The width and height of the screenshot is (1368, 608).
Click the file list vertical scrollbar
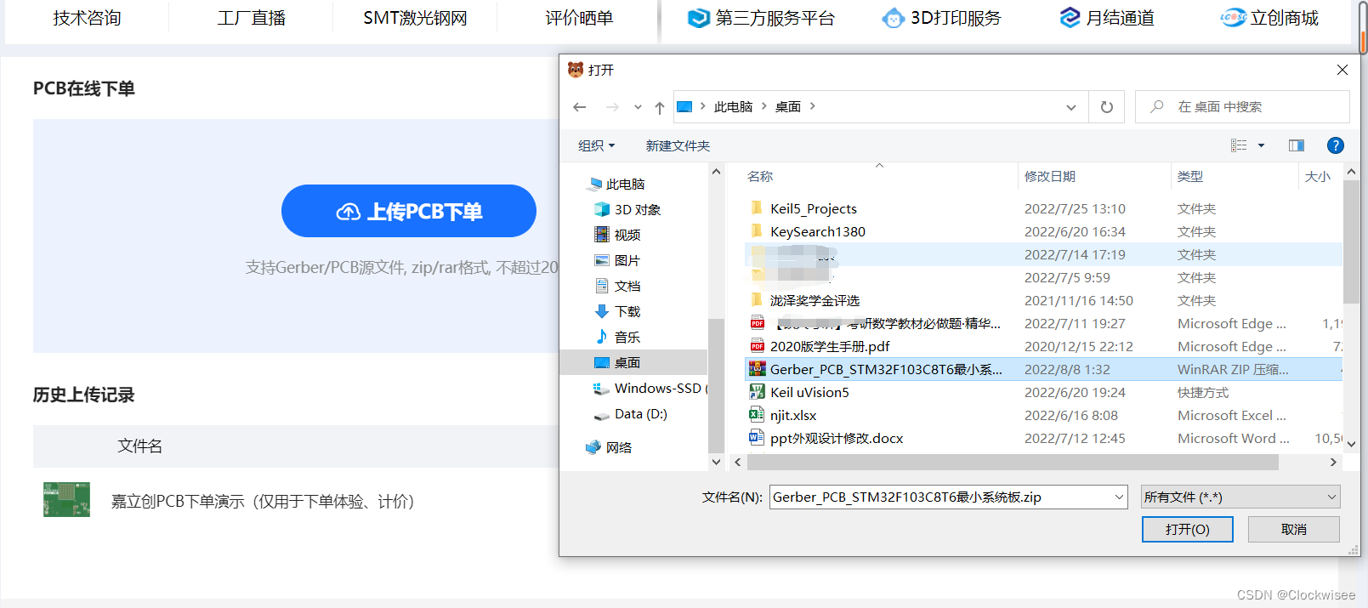click(1351, 241)
